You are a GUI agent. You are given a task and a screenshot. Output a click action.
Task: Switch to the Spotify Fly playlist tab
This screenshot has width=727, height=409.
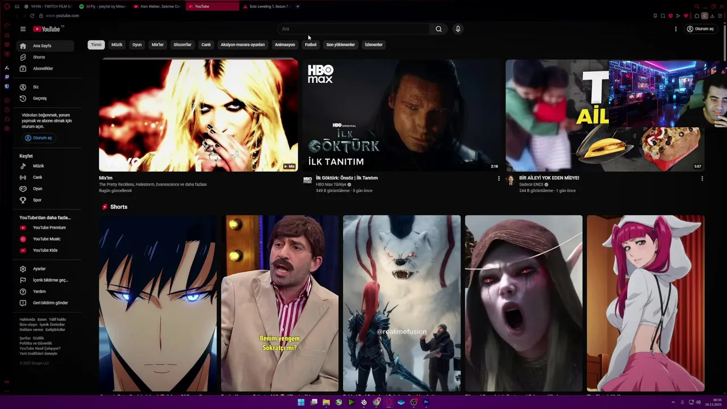pos(102,6)
